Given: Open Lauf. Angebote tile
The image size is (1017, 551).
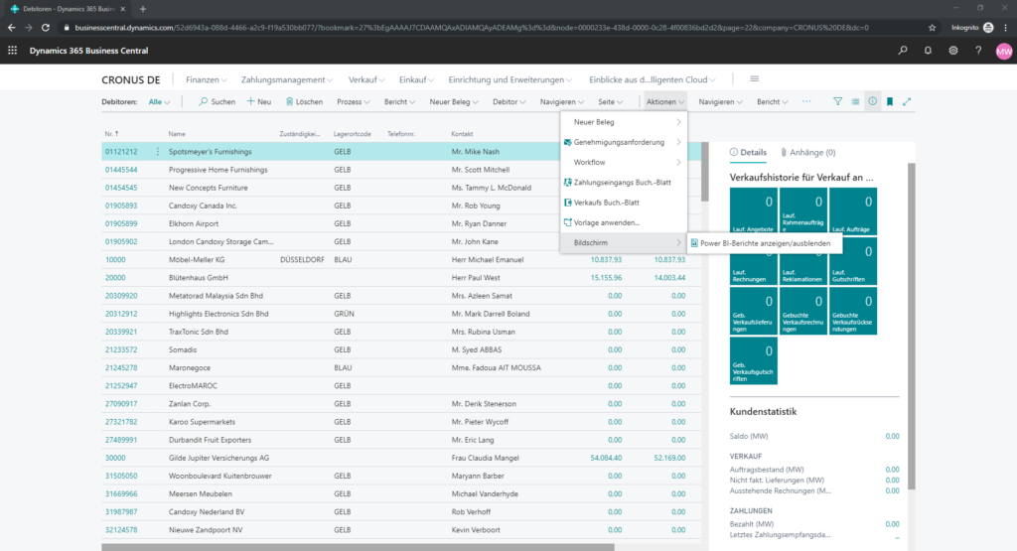Looking at the screenshot, I should click(753, 211).
